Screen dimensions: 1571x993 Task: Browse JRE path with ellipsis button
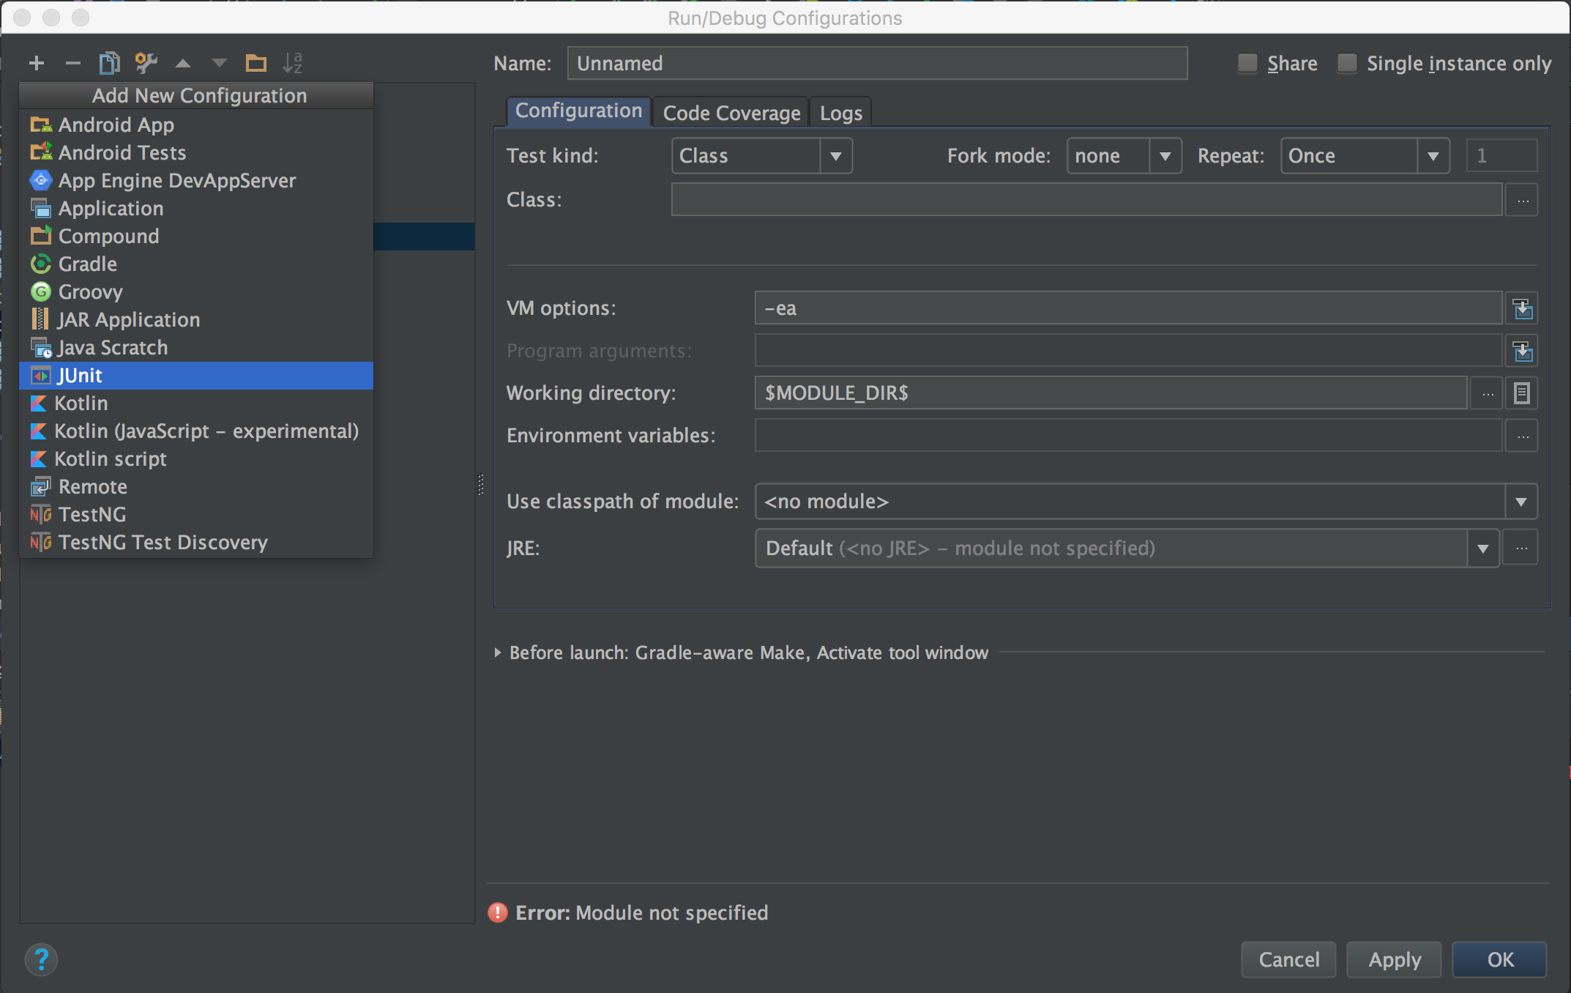1521,548
